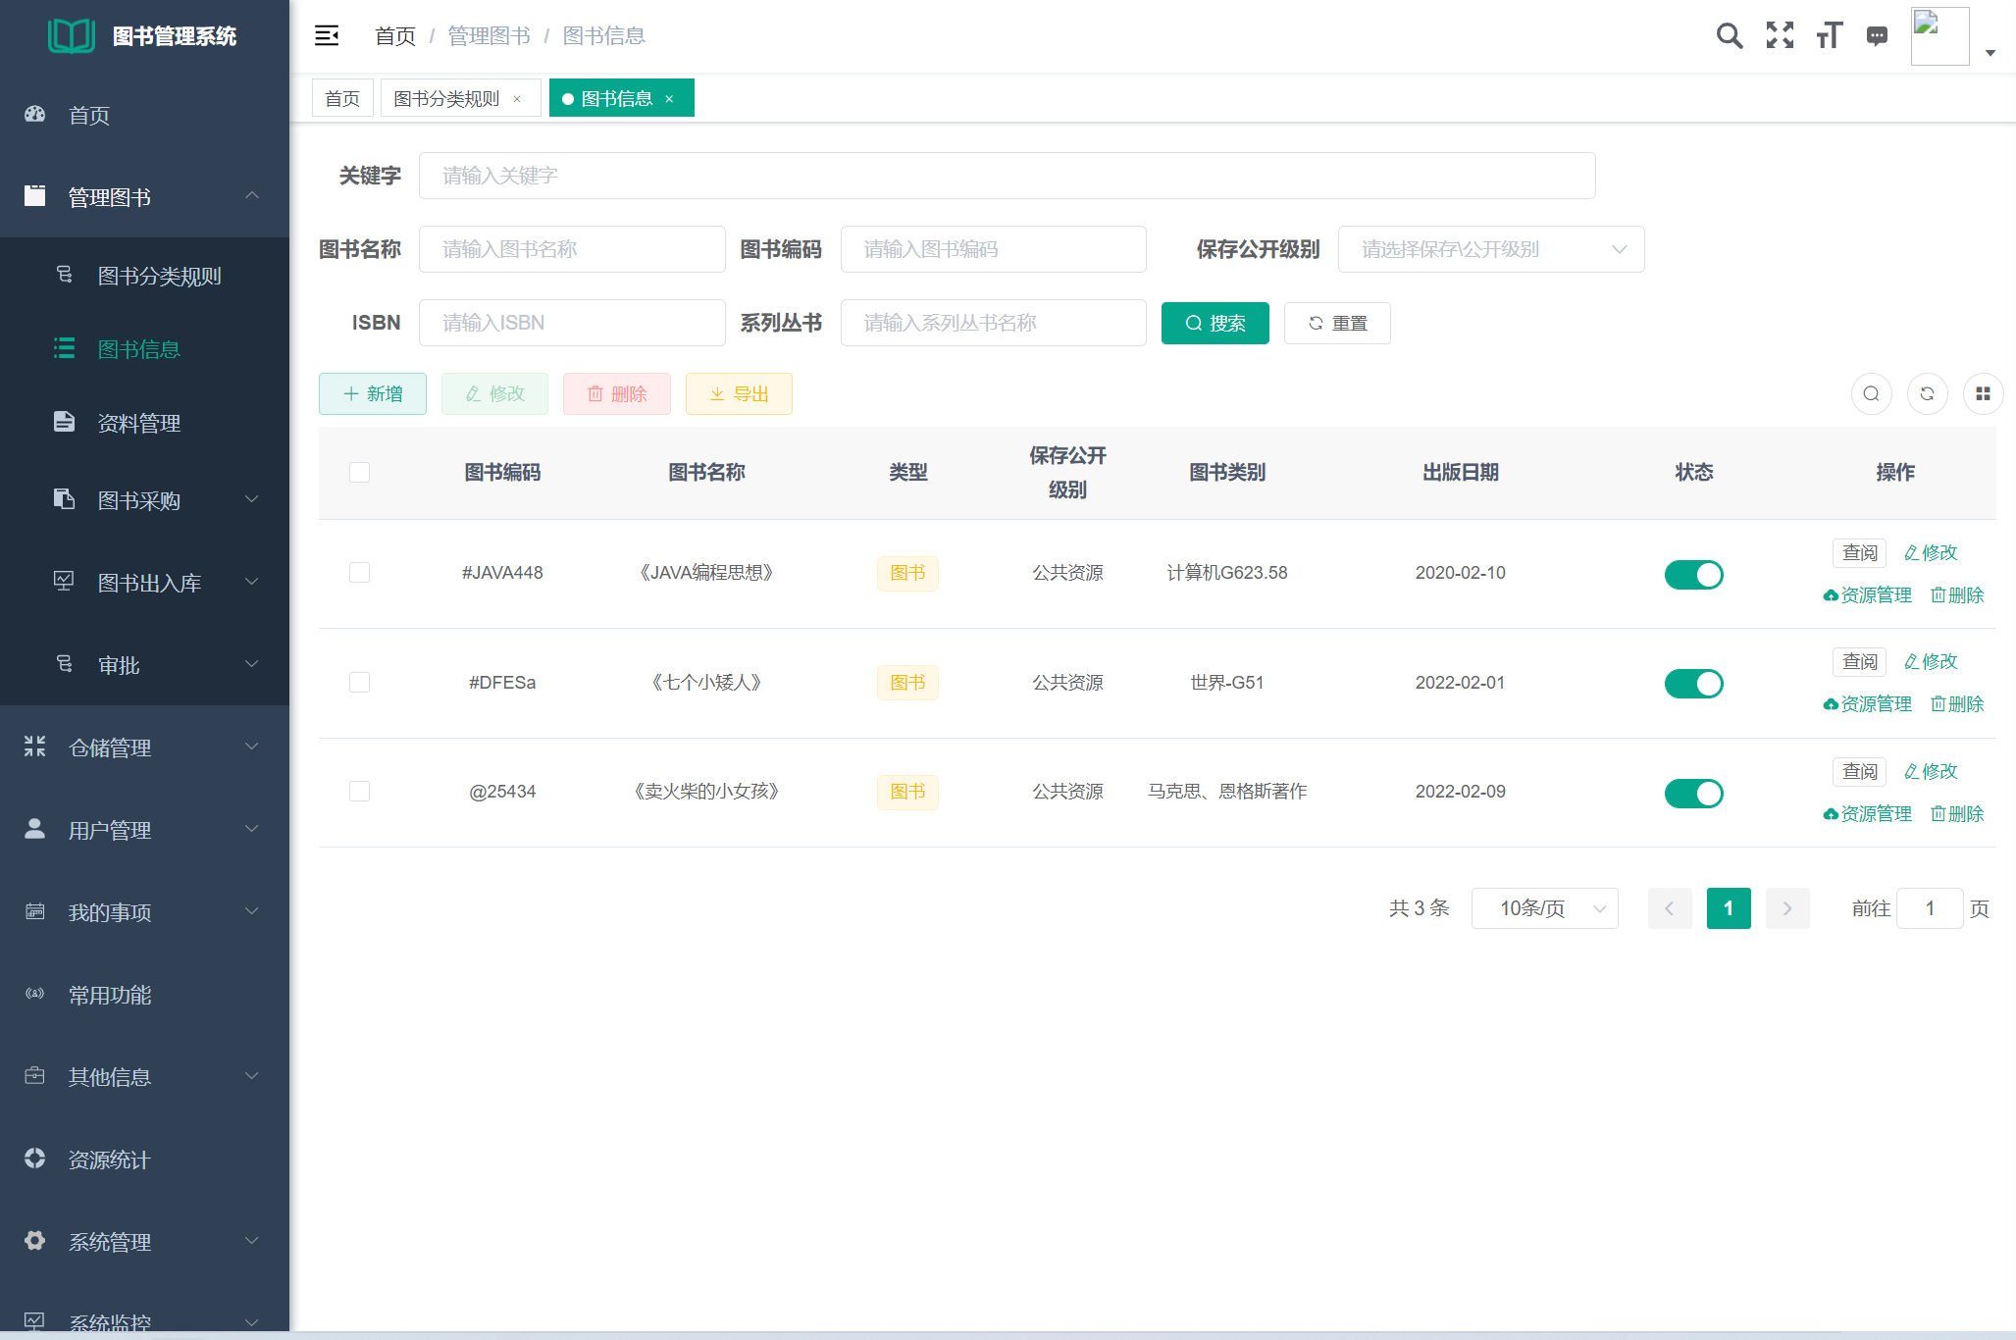Open the 保存公开级别 dropdown
The height and width of the screenshot is (1340, 2016).
(x=1490, y=249)
